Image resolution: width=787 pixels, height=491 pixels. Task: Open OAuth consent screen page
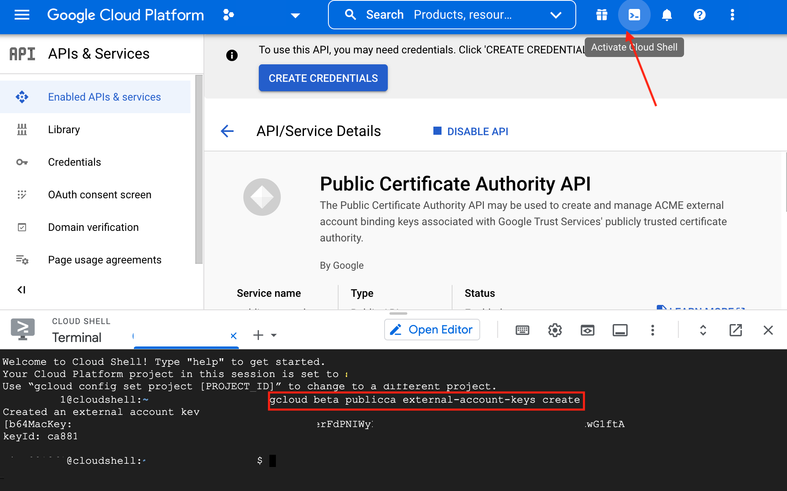(x=95, y=195)
